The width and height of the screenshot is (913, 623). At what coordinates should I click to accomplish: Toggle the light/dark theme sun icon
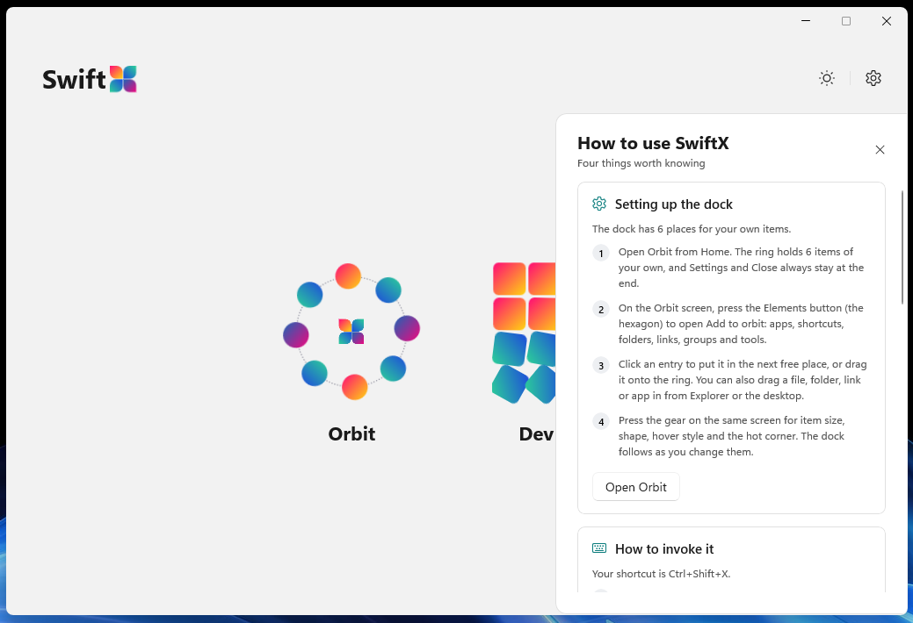pyautogui.click(x=826, y=78)
